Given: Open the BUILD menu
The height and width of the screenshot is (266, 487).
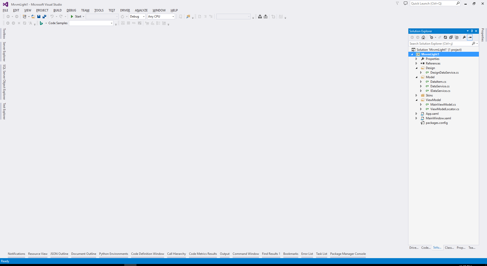Looking at the screenshot, I should pyautogui.click(x=57, y=10).
